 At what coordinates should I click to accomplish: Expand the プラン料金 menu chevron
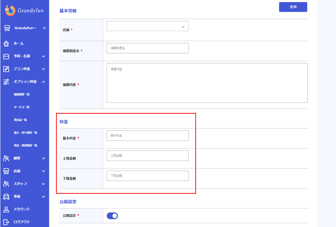44,69
